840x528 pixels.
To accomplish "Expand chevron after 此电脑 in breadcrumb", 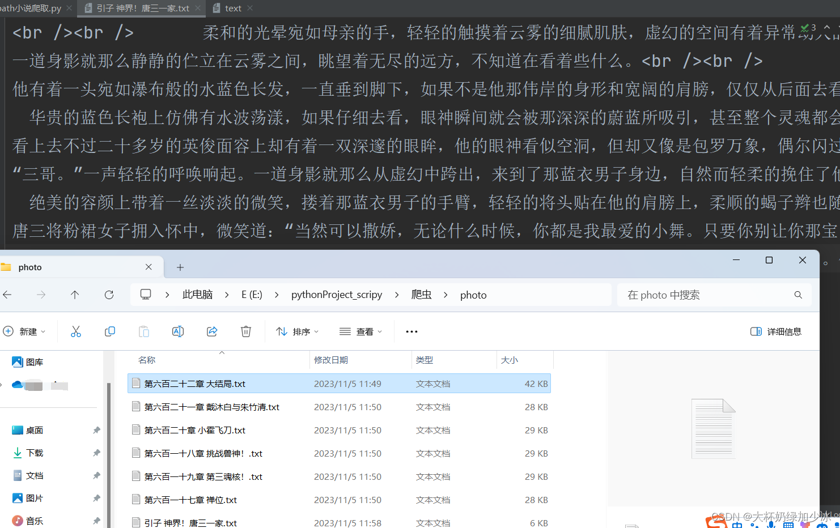I will point(227,295).
